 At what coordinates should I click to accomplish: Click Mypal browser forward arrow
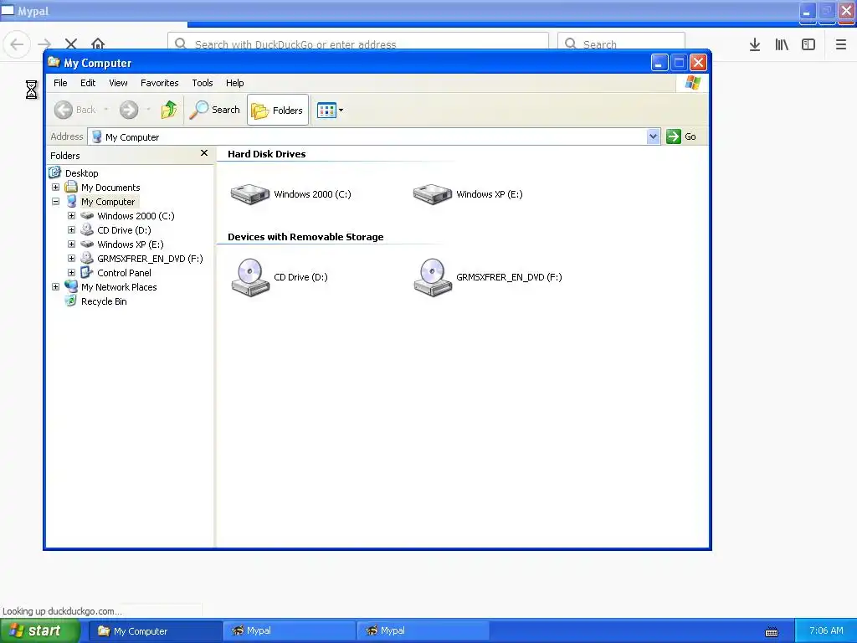[x=45, y=44]
